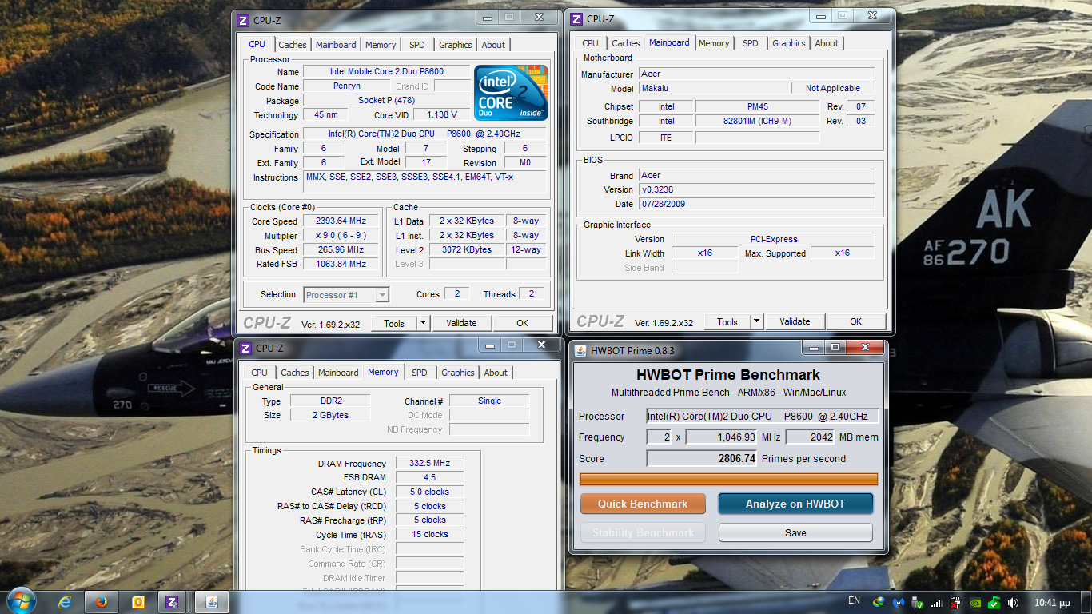Click Chipset value 'PM45'
Image resolution: width=1092 pixels, height=614 pixels.
tap(757, 106)
